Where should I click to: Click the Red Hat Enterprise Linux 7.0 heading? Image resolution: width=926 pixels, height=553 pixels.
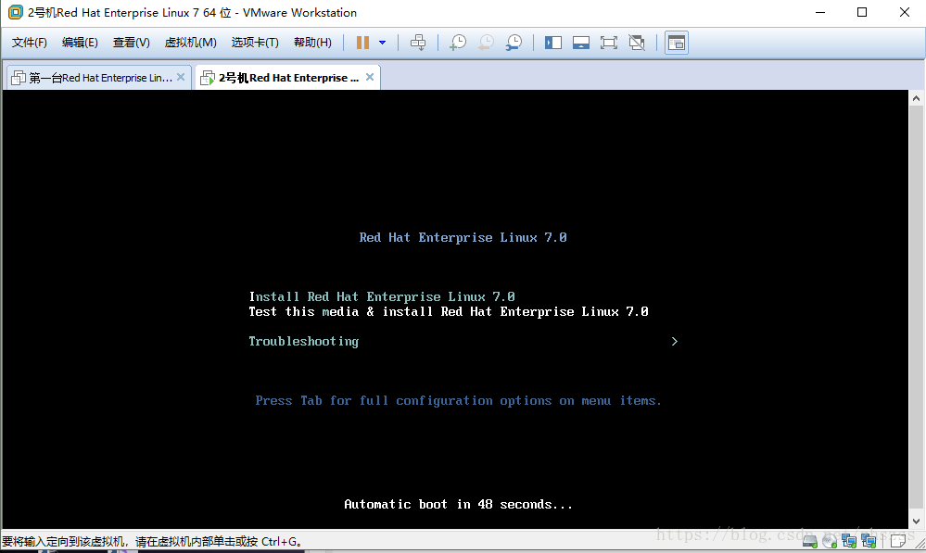pyautogui.click(x=463, y=238)
